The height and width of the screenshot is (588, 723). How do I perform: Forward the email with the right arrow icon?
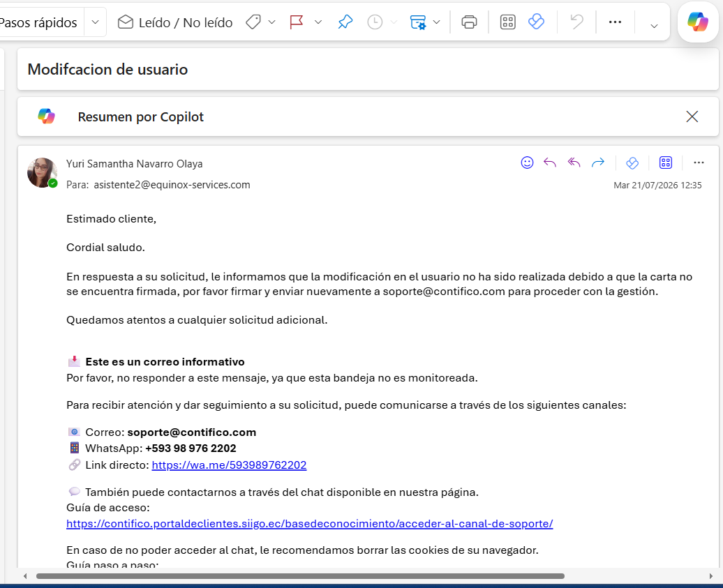click(x=597, y=163)
